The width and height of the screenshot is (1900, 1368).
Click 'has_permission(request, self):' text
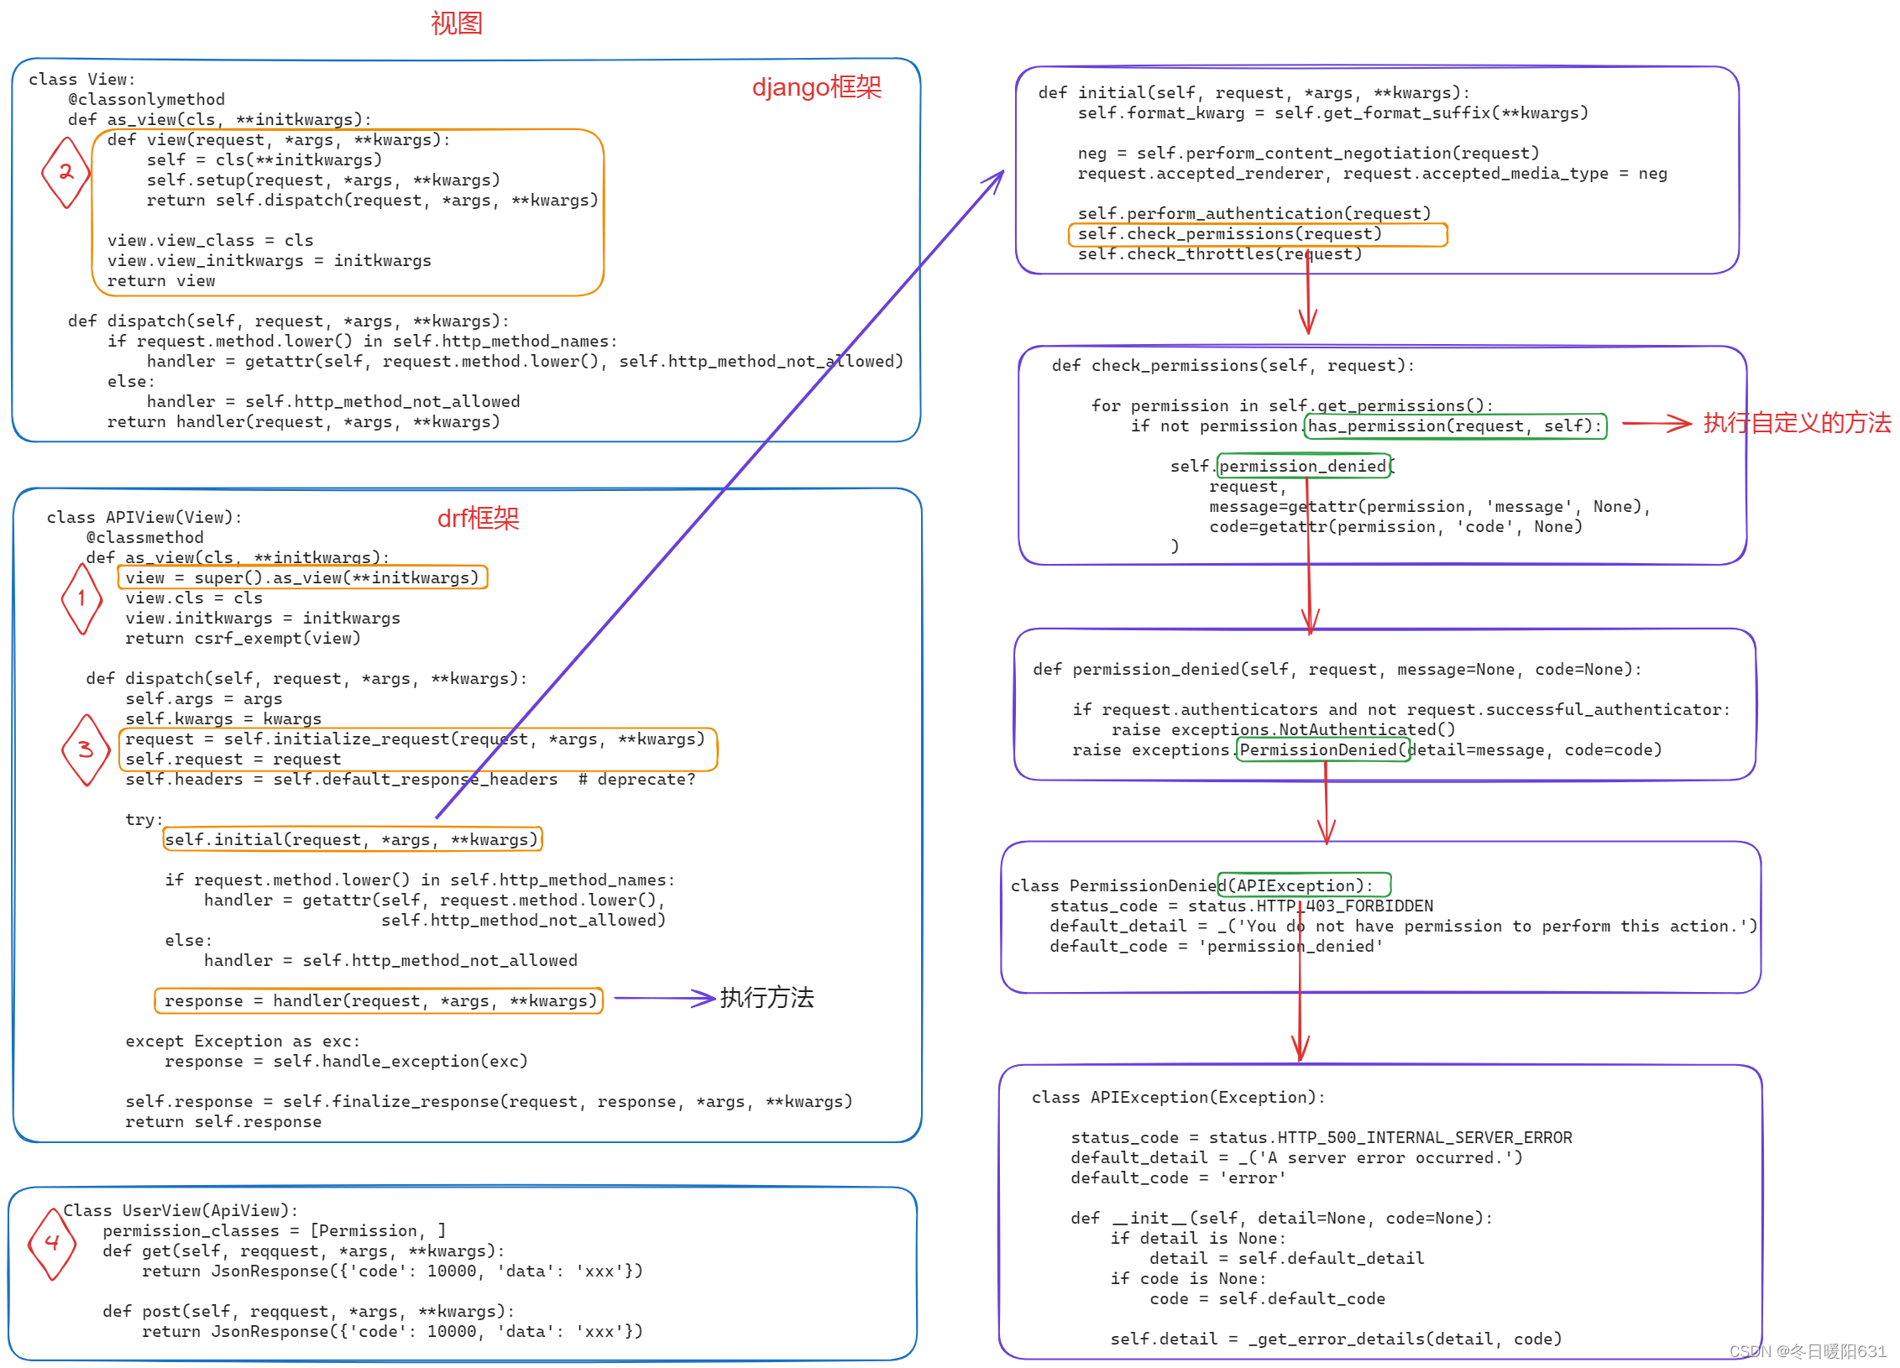(1455, 426)
